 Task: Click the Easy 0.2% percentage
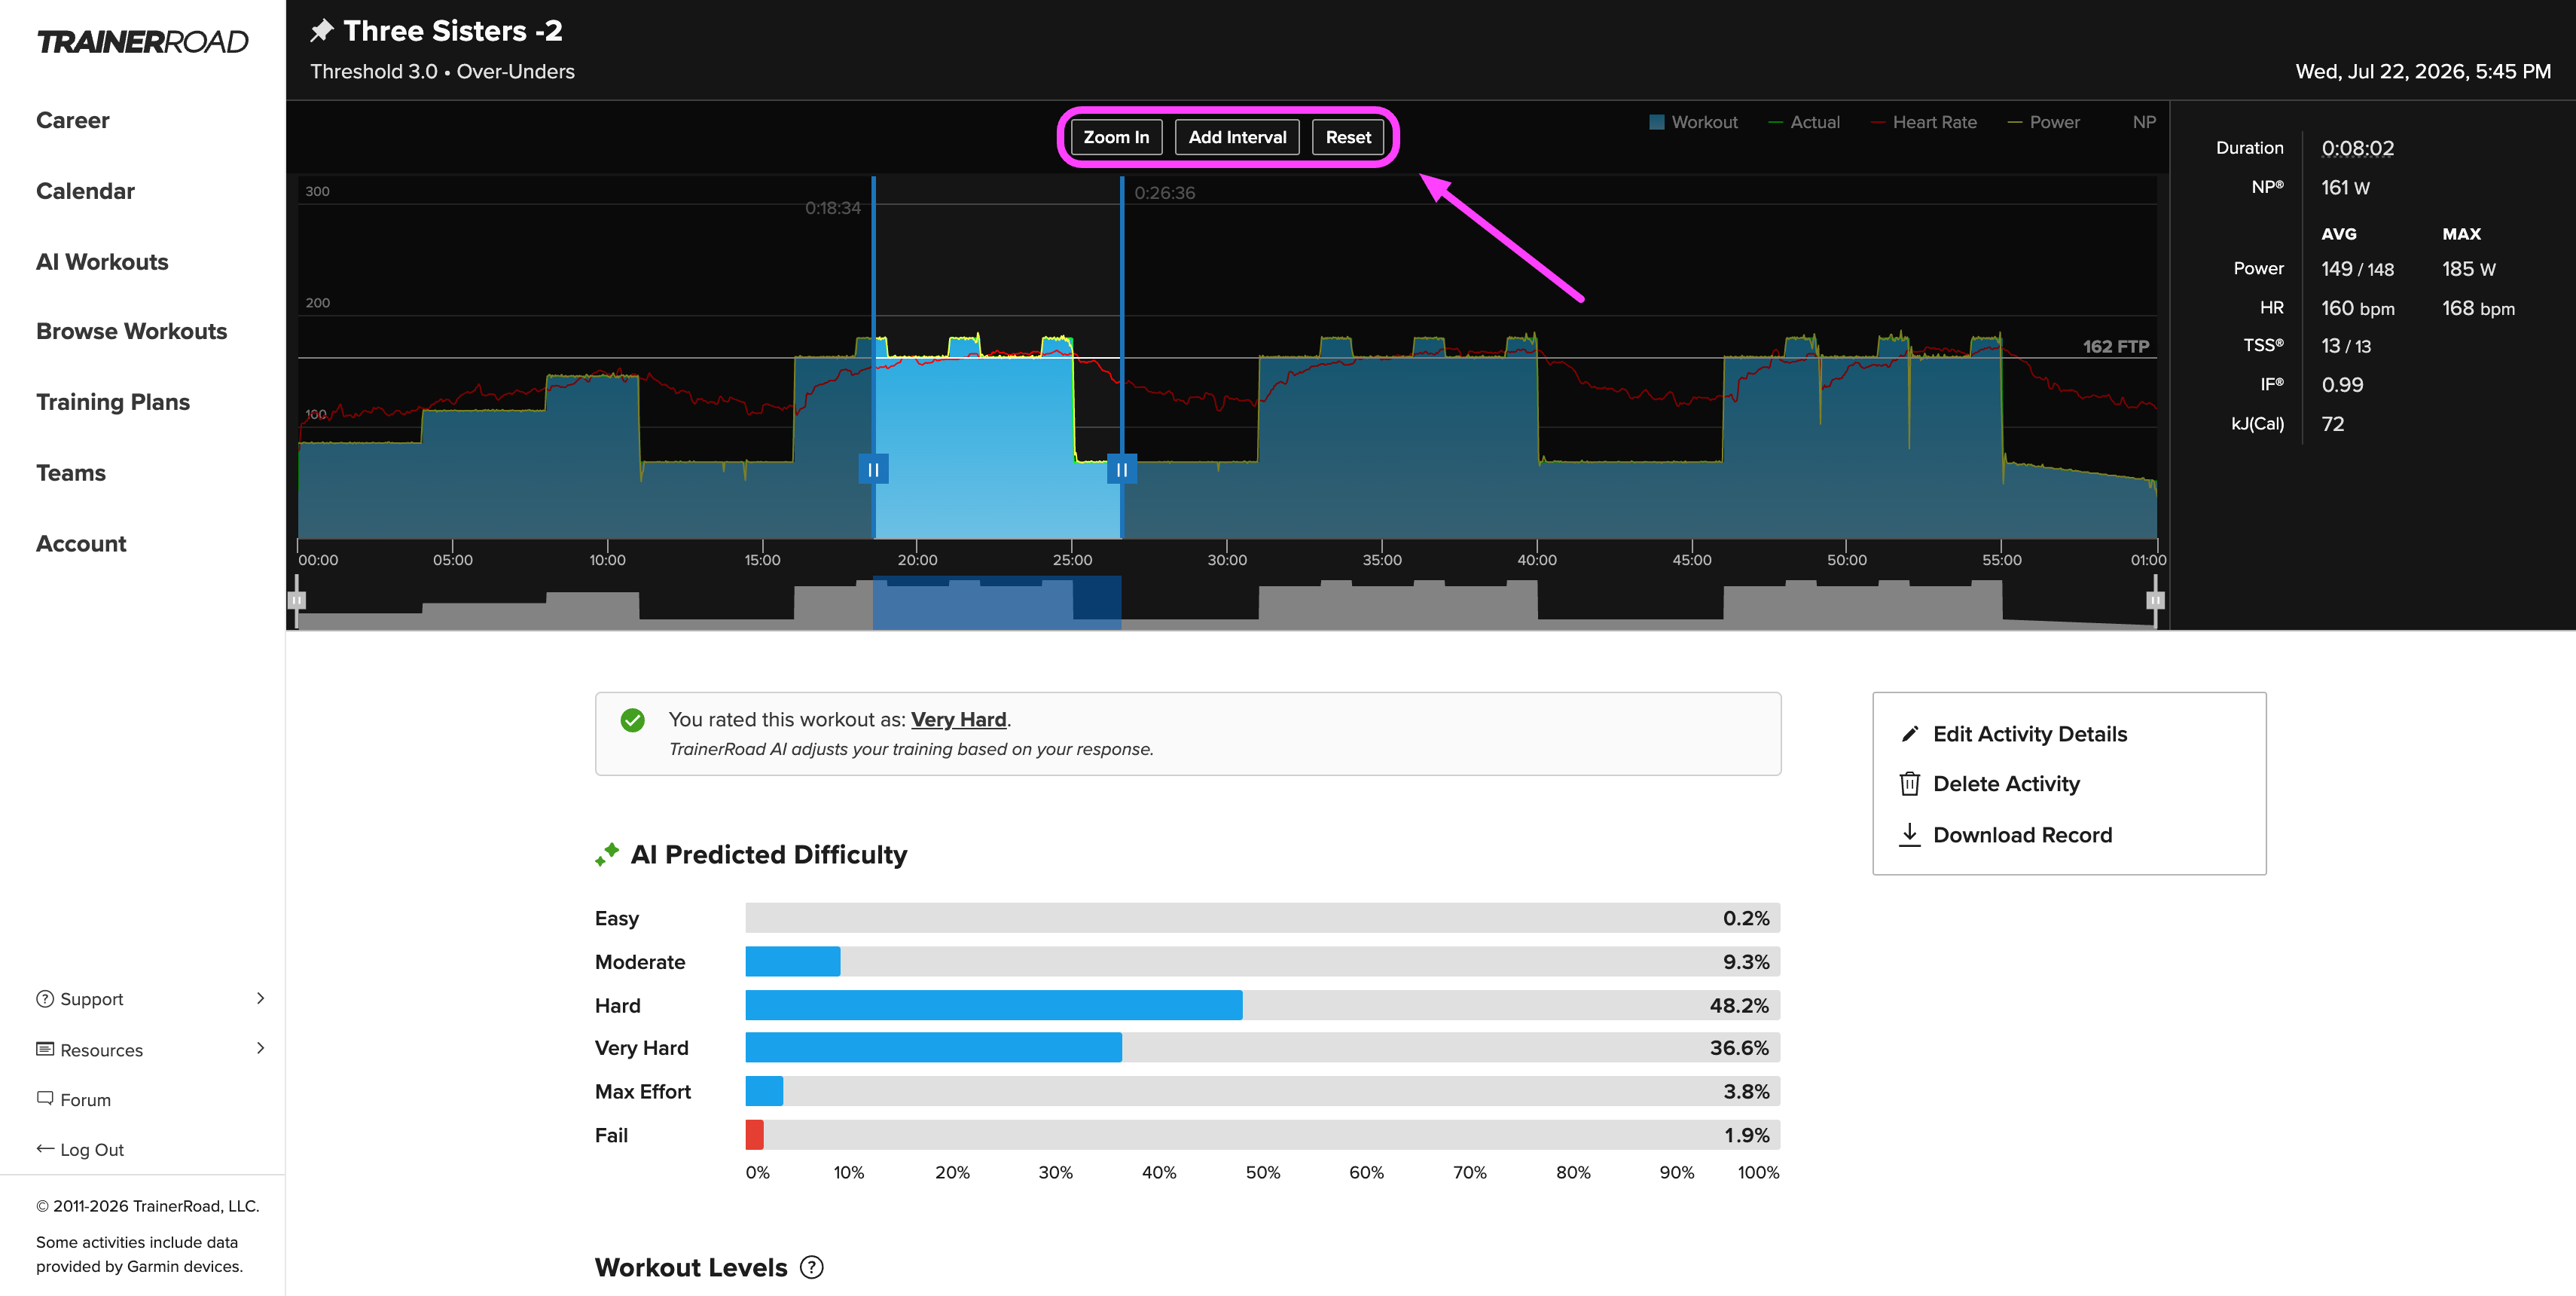[x=1746, y=918]
